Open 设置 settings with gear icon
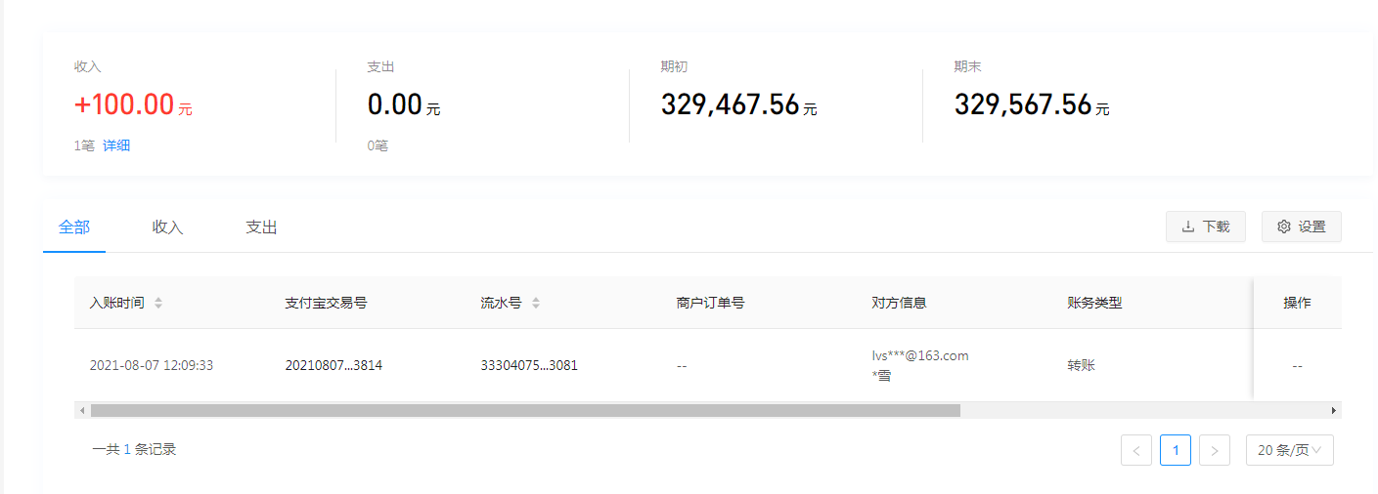The width and height of the screenshot is (1378, 494). pyautogui.click(x=1301, y=226)
